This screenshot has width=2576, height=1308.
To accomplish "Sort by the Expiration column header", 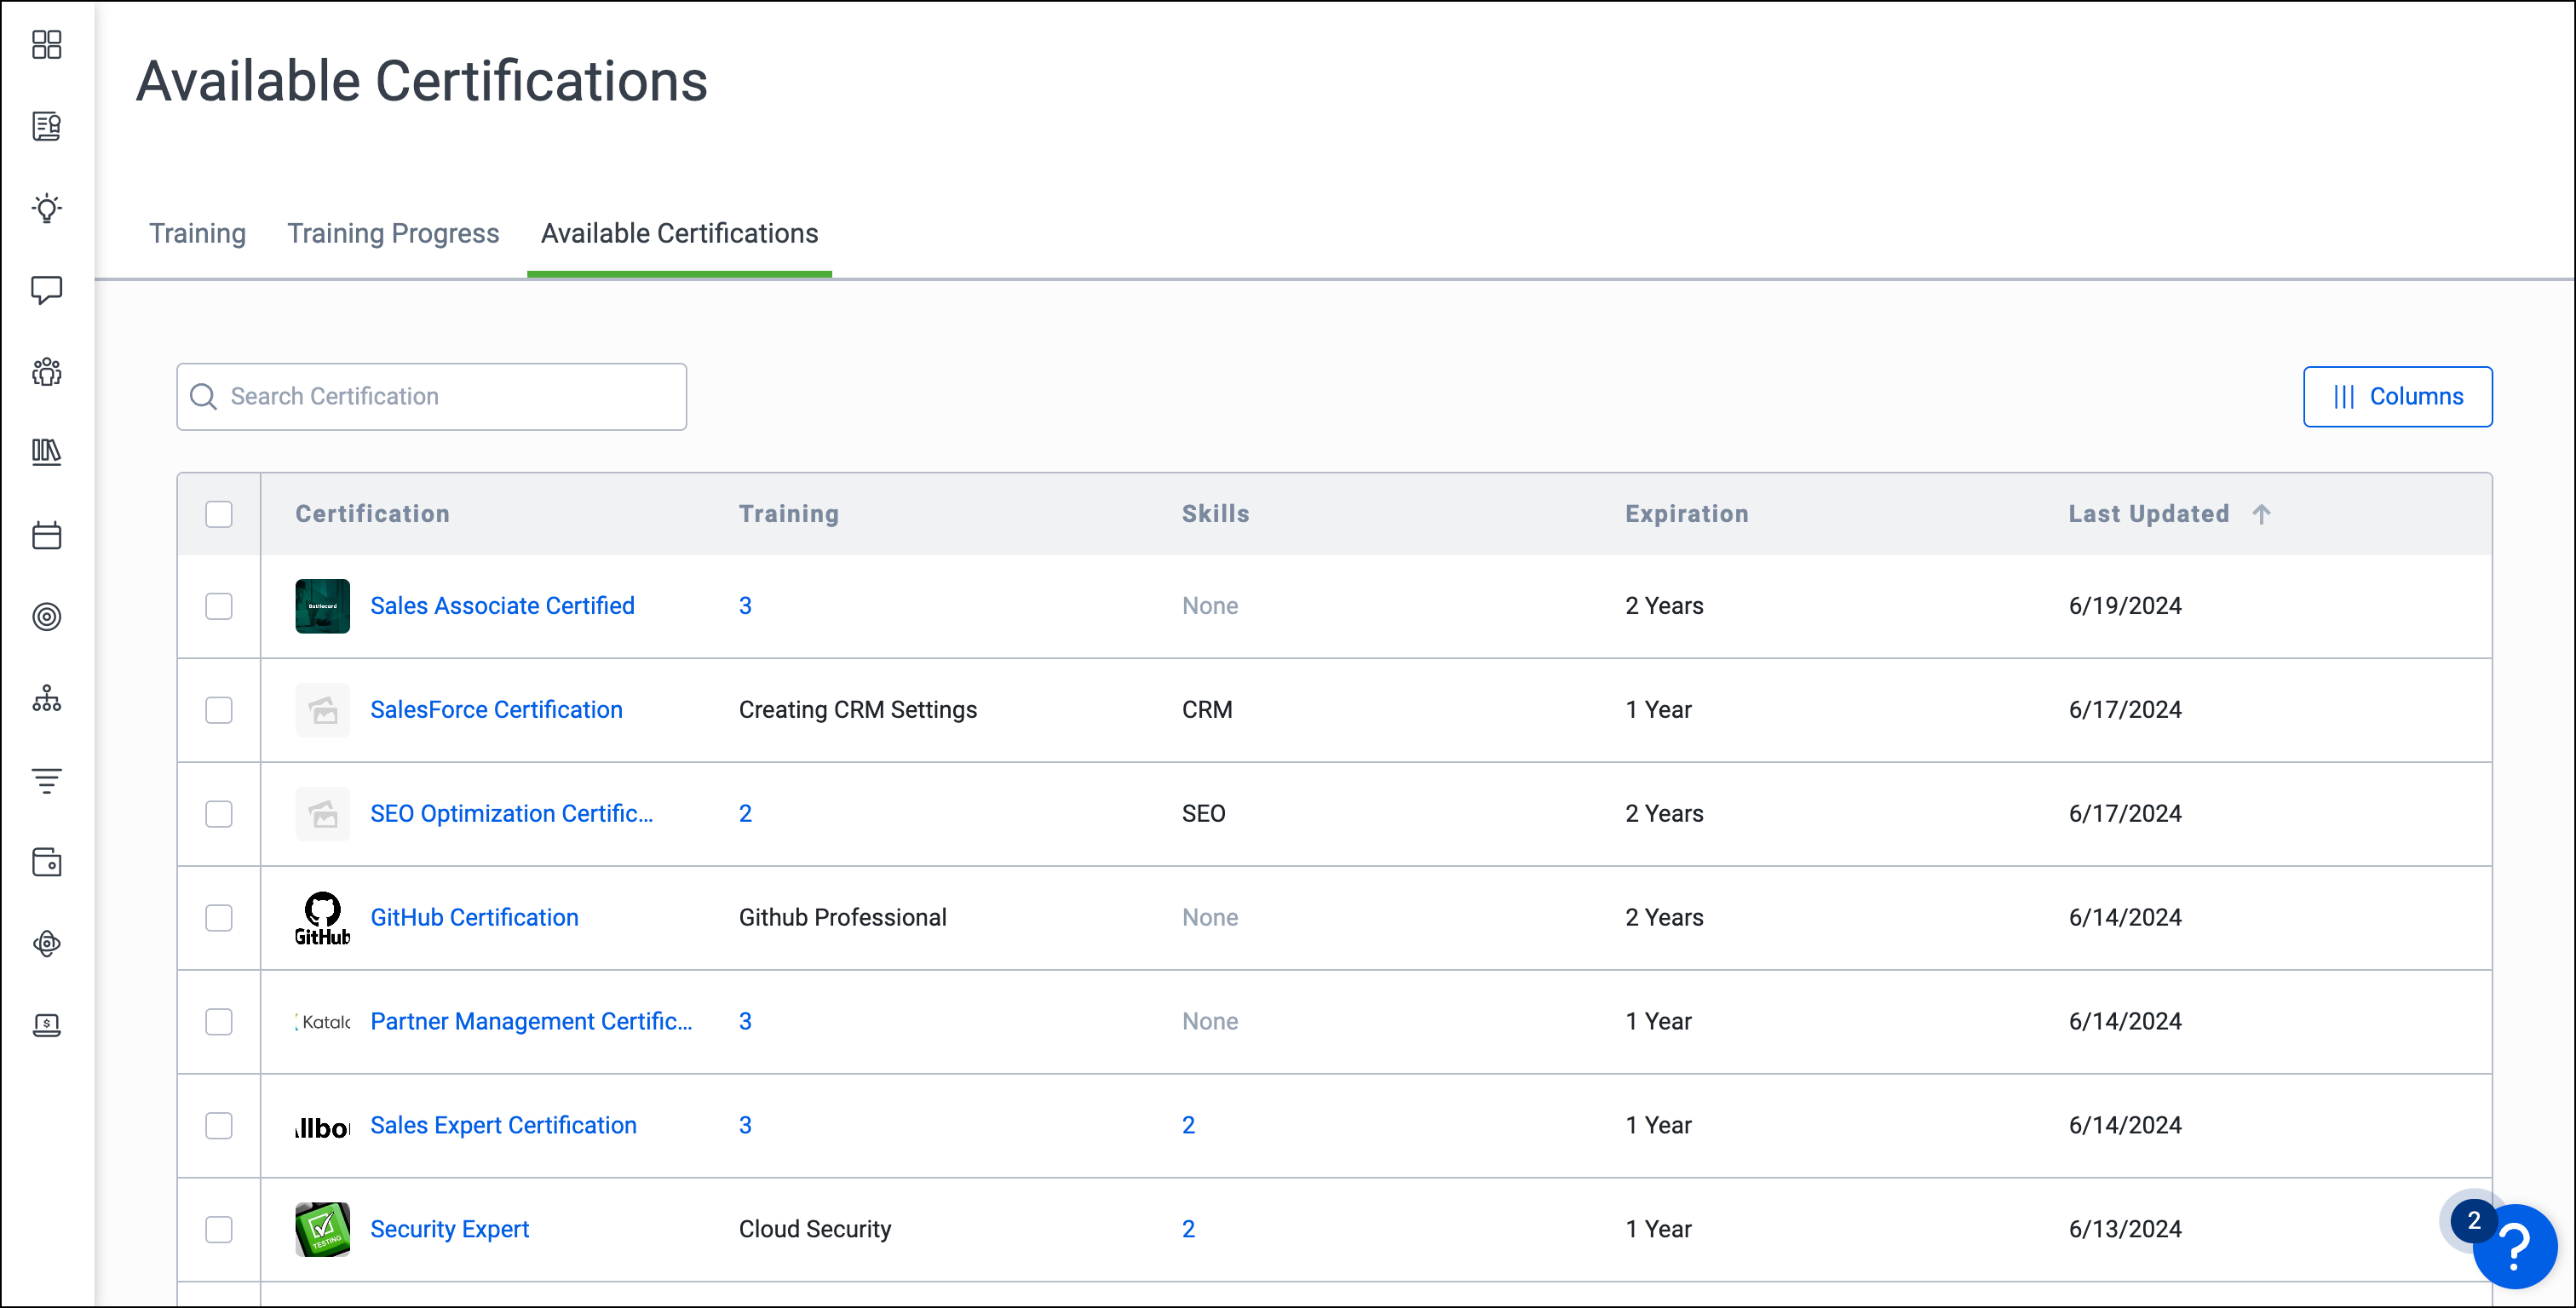I will coord(1687,514).
